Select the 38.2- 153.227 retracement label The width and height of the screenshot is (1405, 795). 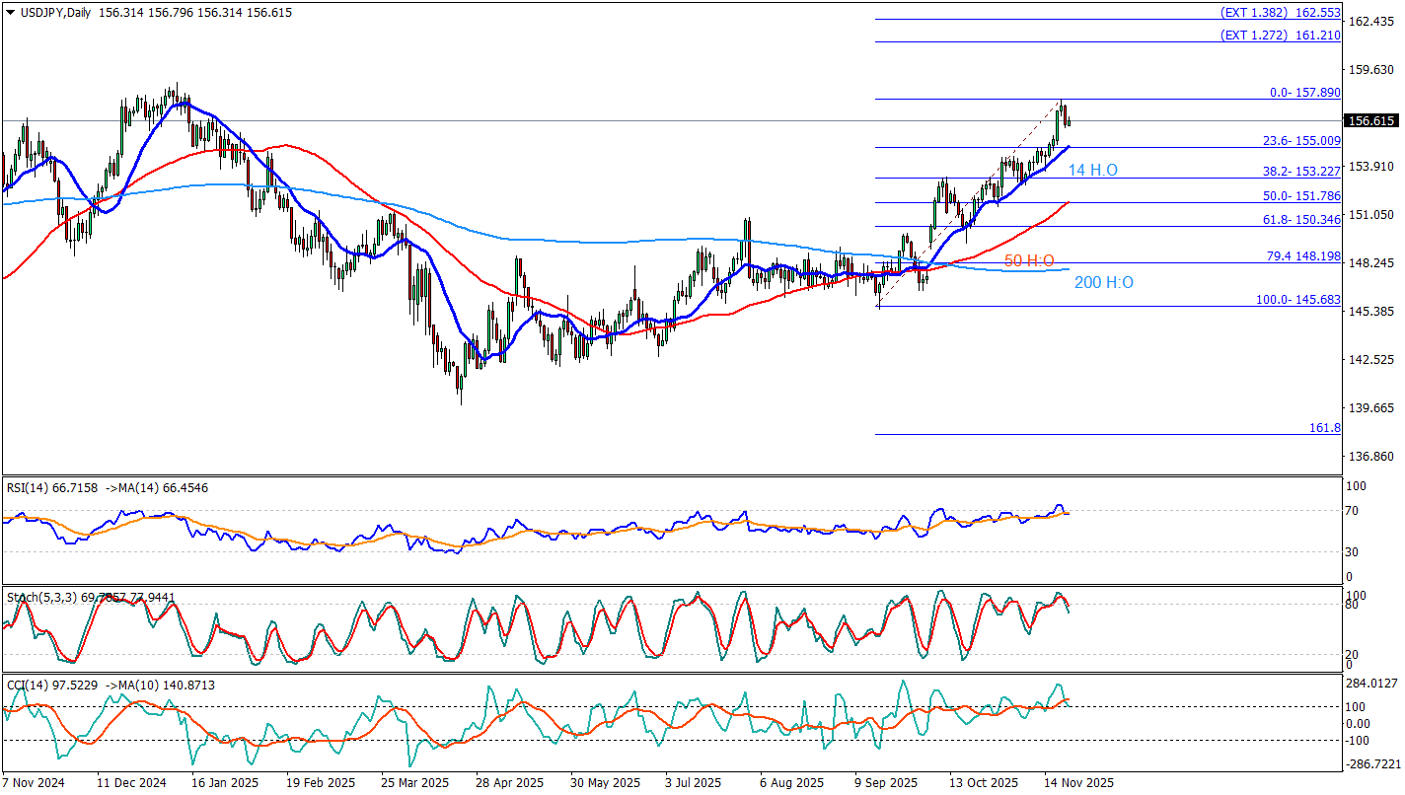[x=1298, y=171]
